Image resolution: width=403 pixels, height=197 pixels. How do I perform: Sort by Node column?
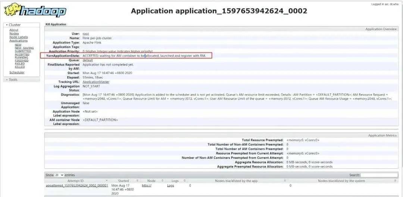153,181
